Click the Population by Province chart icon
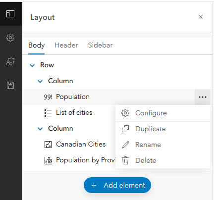 tap(48, 160)
